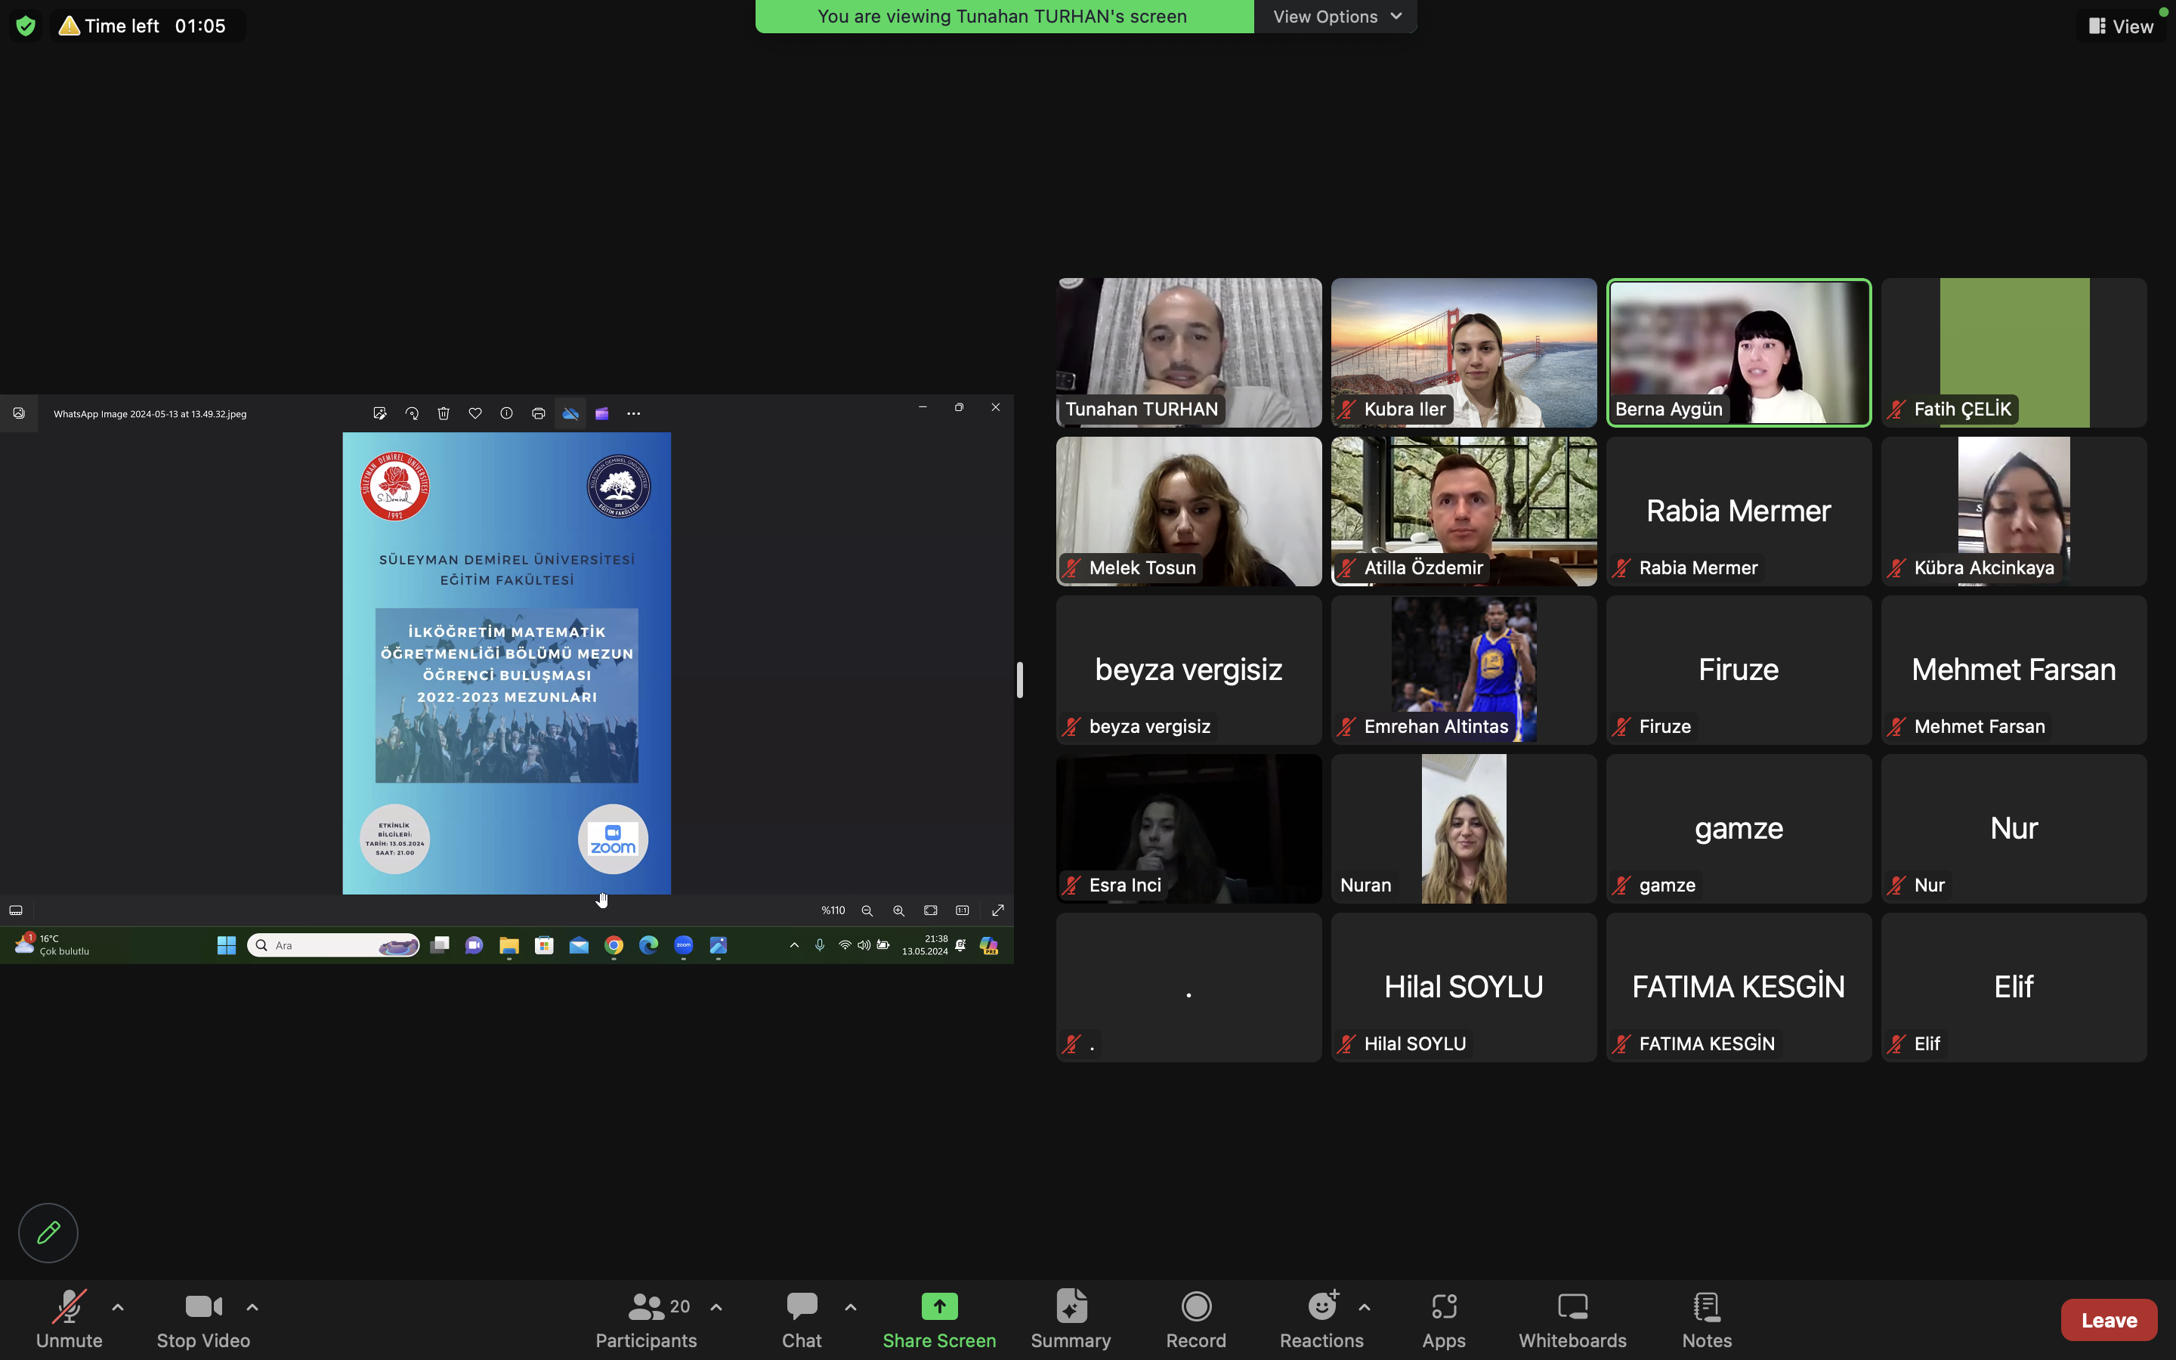This screenshot has width=2176, height=1360.
Task: Click the green encryption shield icon
Action: [x=26, y=26]
